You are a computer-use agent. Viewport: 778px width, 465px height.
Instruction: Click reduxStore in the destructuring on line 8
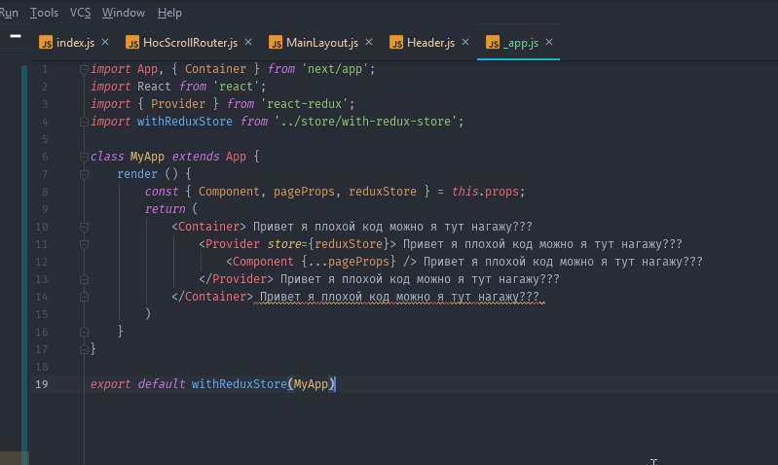coord(382,192)
